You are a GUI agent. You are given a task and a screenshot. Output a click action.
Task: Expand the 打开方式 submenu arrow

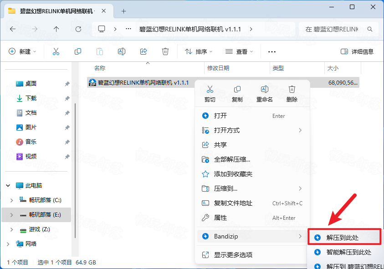point(300,130)
